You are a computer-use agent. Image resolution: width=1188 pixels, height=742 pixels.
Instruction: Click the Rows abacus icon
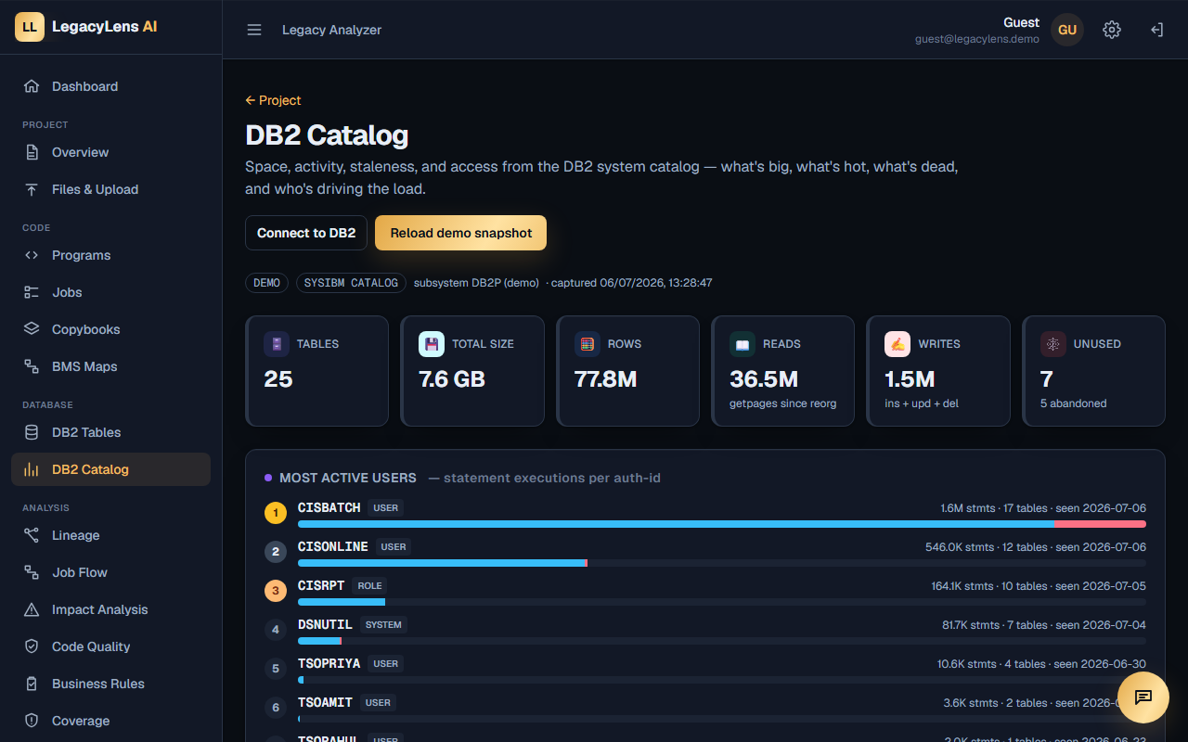tap(588, 344)
